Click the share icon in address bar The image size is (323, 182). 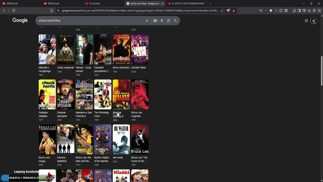[x=222, y=11]
